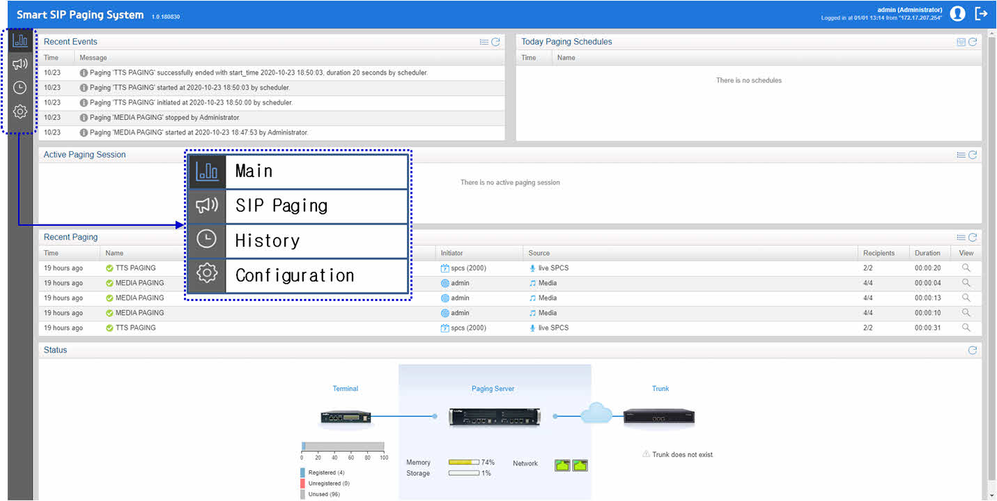Refresh the Today Paging Schedules panel

point(973,42)
